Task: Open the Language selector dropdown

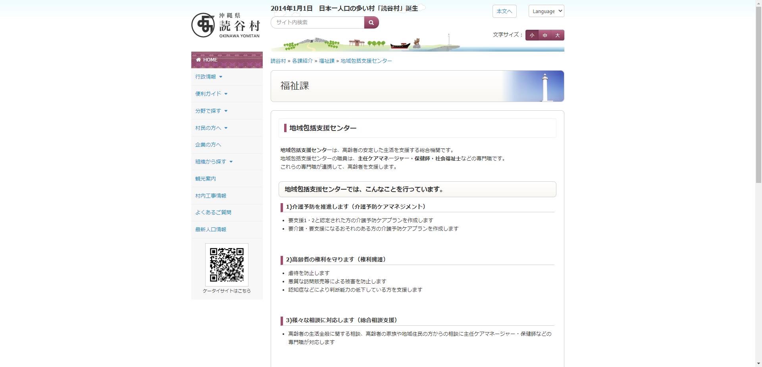Action: [546, 11]
